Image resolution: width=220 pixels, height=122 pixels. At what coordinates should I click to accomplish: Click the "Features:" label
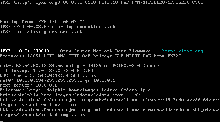click(11, 56)
